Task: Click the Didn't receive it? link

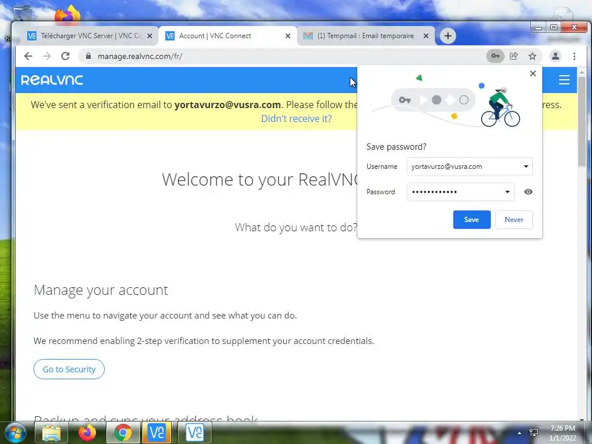Action: click(297, 119)
